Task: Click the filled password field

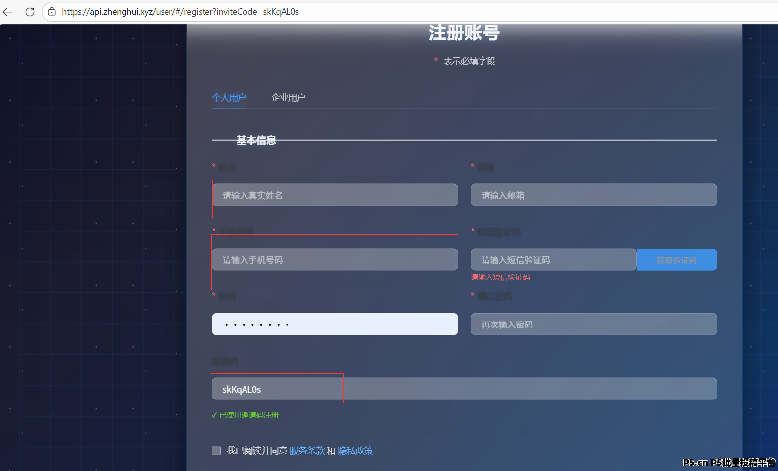Action: point(335,325)
